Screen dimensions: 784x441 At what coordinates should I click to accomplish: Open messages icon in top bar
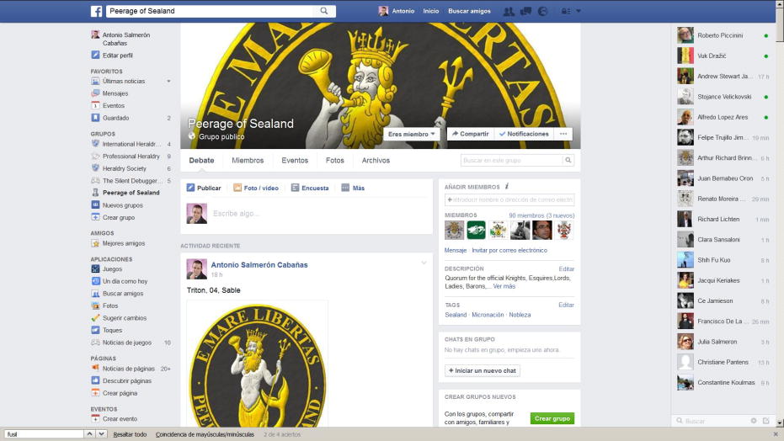tap(525, 11)
